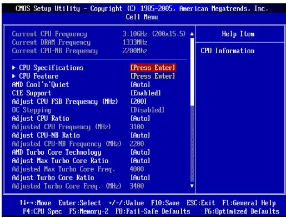The width and height of the screenshot is (286, 218).
Task: Click the scrollbar down arrow
Action: coord(192,186)
